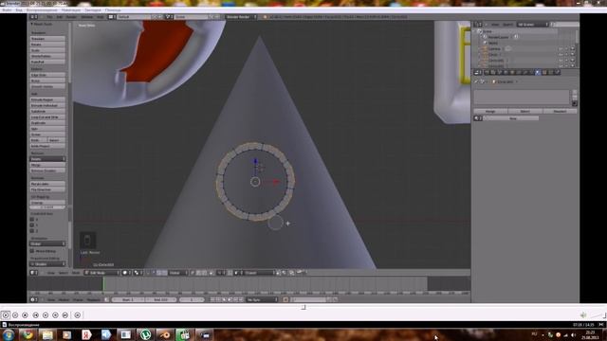Jump to the timeline end frame
Screen dimensions: 607x341
[x=241, y=299]
